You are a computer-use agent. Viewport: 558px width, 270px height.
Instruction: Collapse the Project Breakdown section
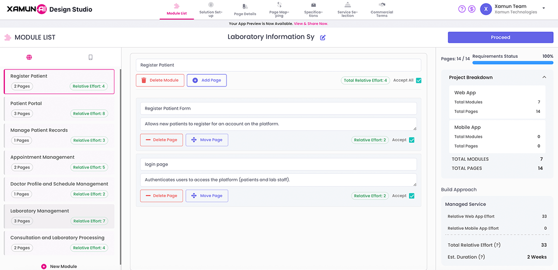click(x=544, y=77)
